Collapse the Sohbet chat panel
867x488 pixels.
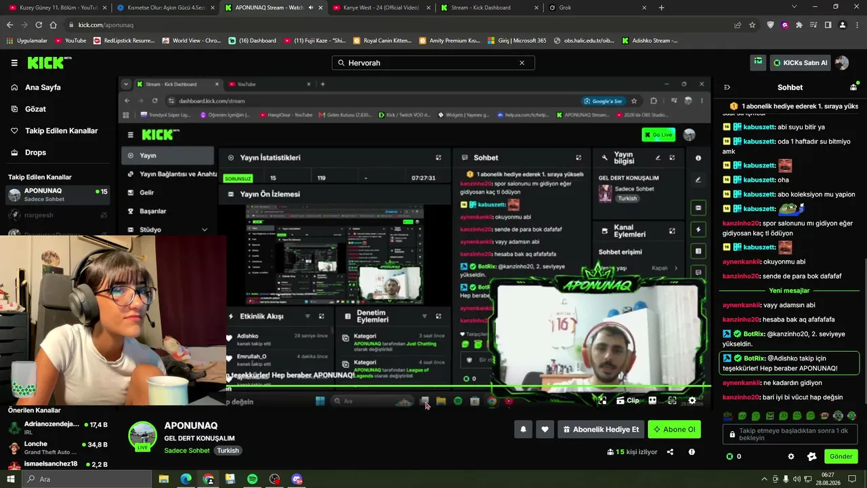point(727,87)
